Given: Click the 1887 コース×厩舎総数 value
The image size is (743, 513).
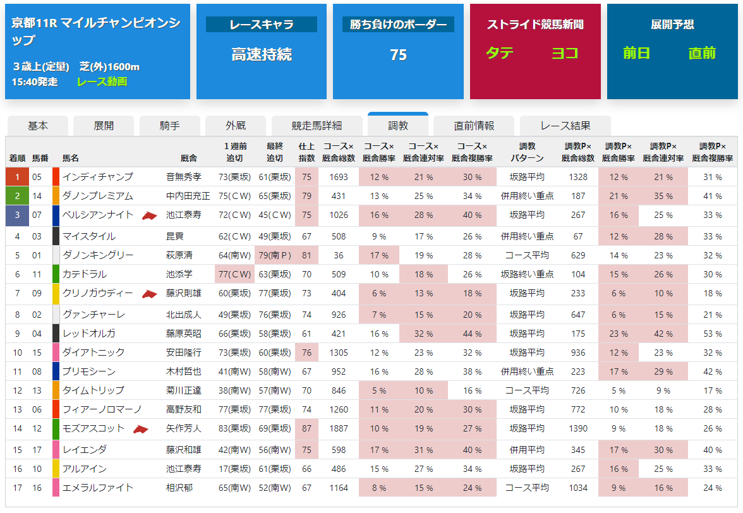Looking at the screenshot, I should pyautogui.click(x=339, y=428).
